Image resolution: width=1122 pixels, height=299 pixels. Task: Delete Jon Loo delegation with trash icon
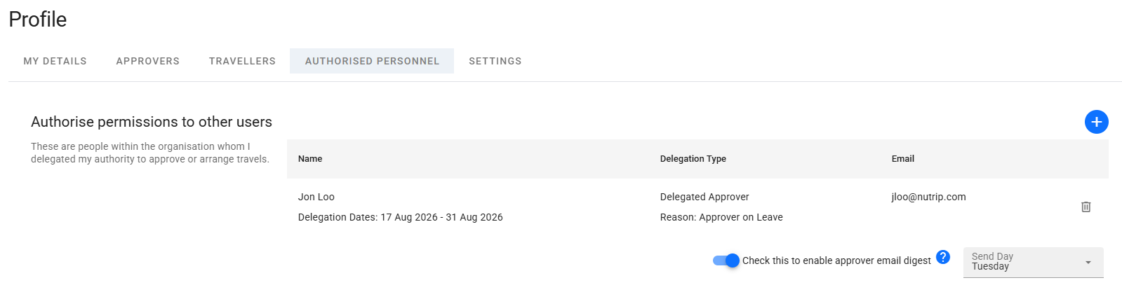1086,207
